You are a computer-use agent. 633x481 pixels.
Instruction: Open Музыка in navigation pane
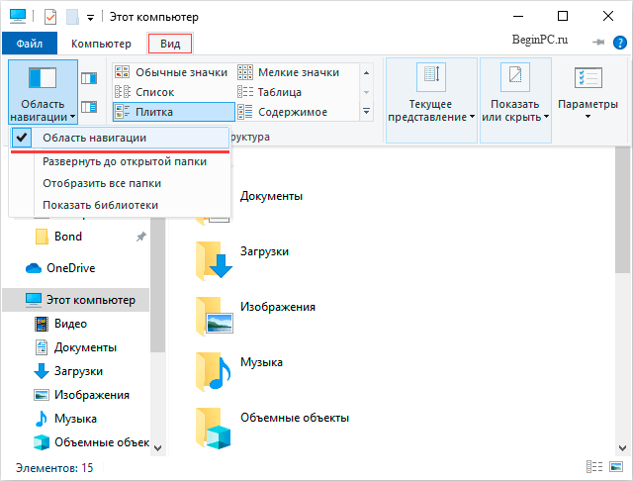point(65,420)
